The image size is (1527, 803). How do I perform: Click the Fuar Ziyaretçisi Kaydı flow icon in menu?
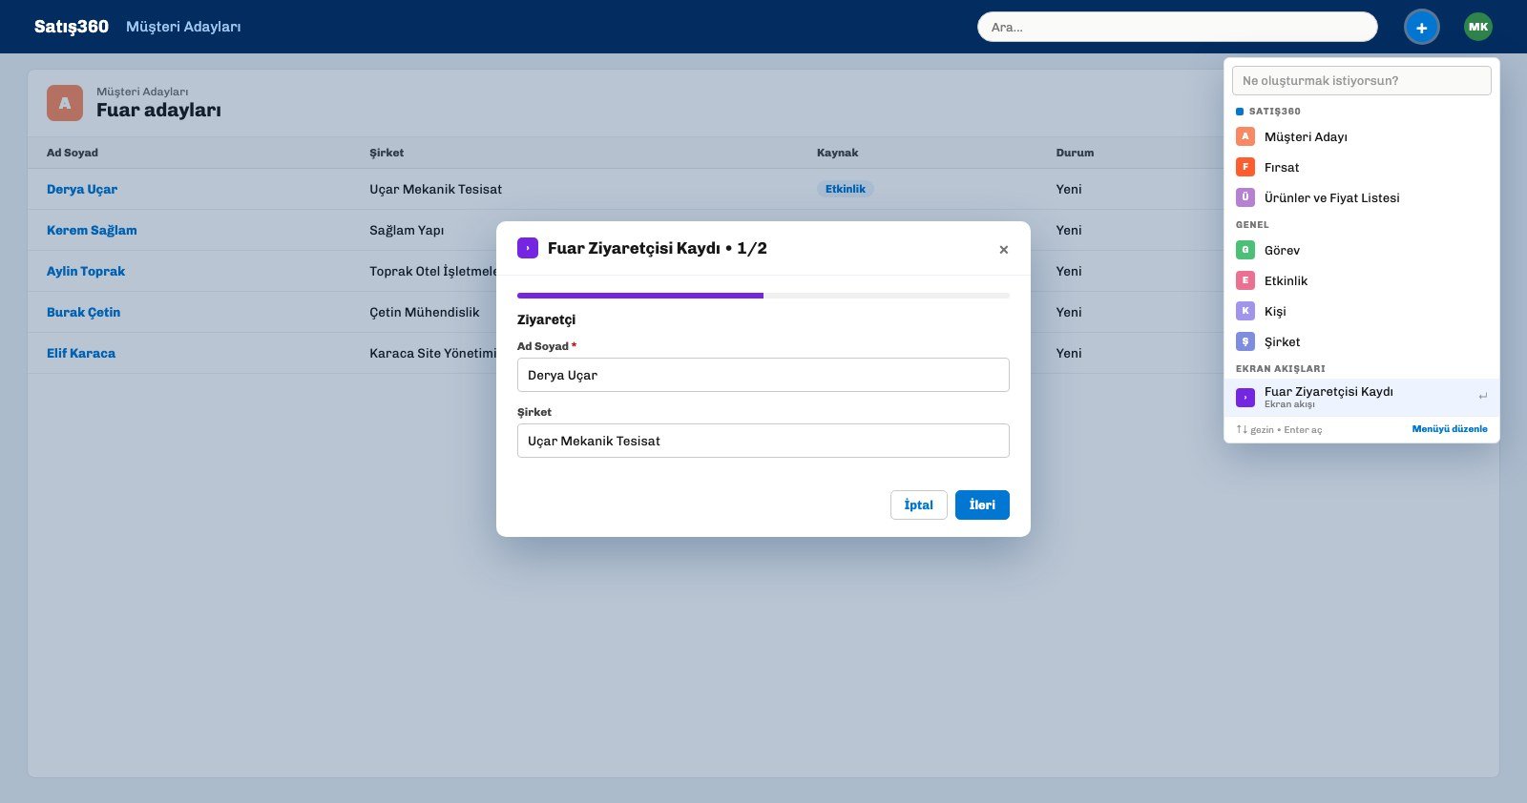pyautogui.click(x=1245, y=397)
